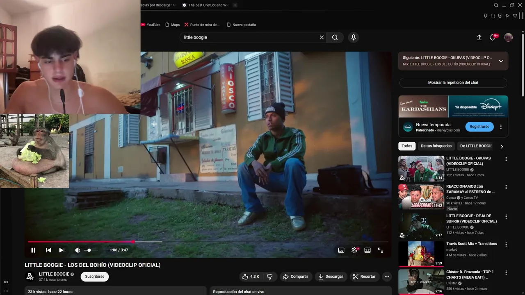Mute the video with the speaker icon
This screenshot has width=525, height=295.
78,250
